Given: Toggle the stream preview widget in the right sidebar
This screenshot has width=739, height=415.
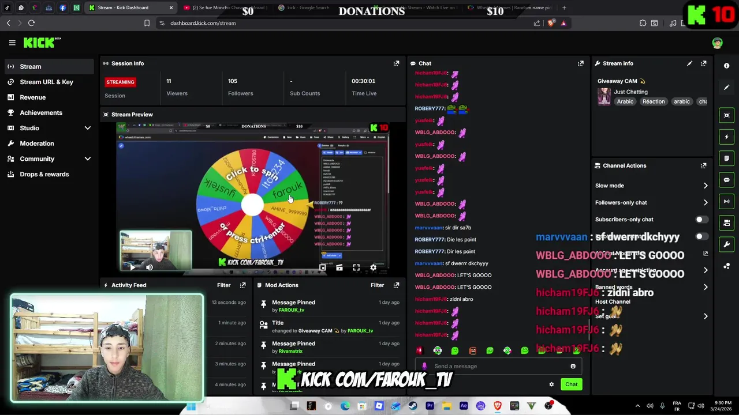Looking at the screenshot, I should [726, 115].
